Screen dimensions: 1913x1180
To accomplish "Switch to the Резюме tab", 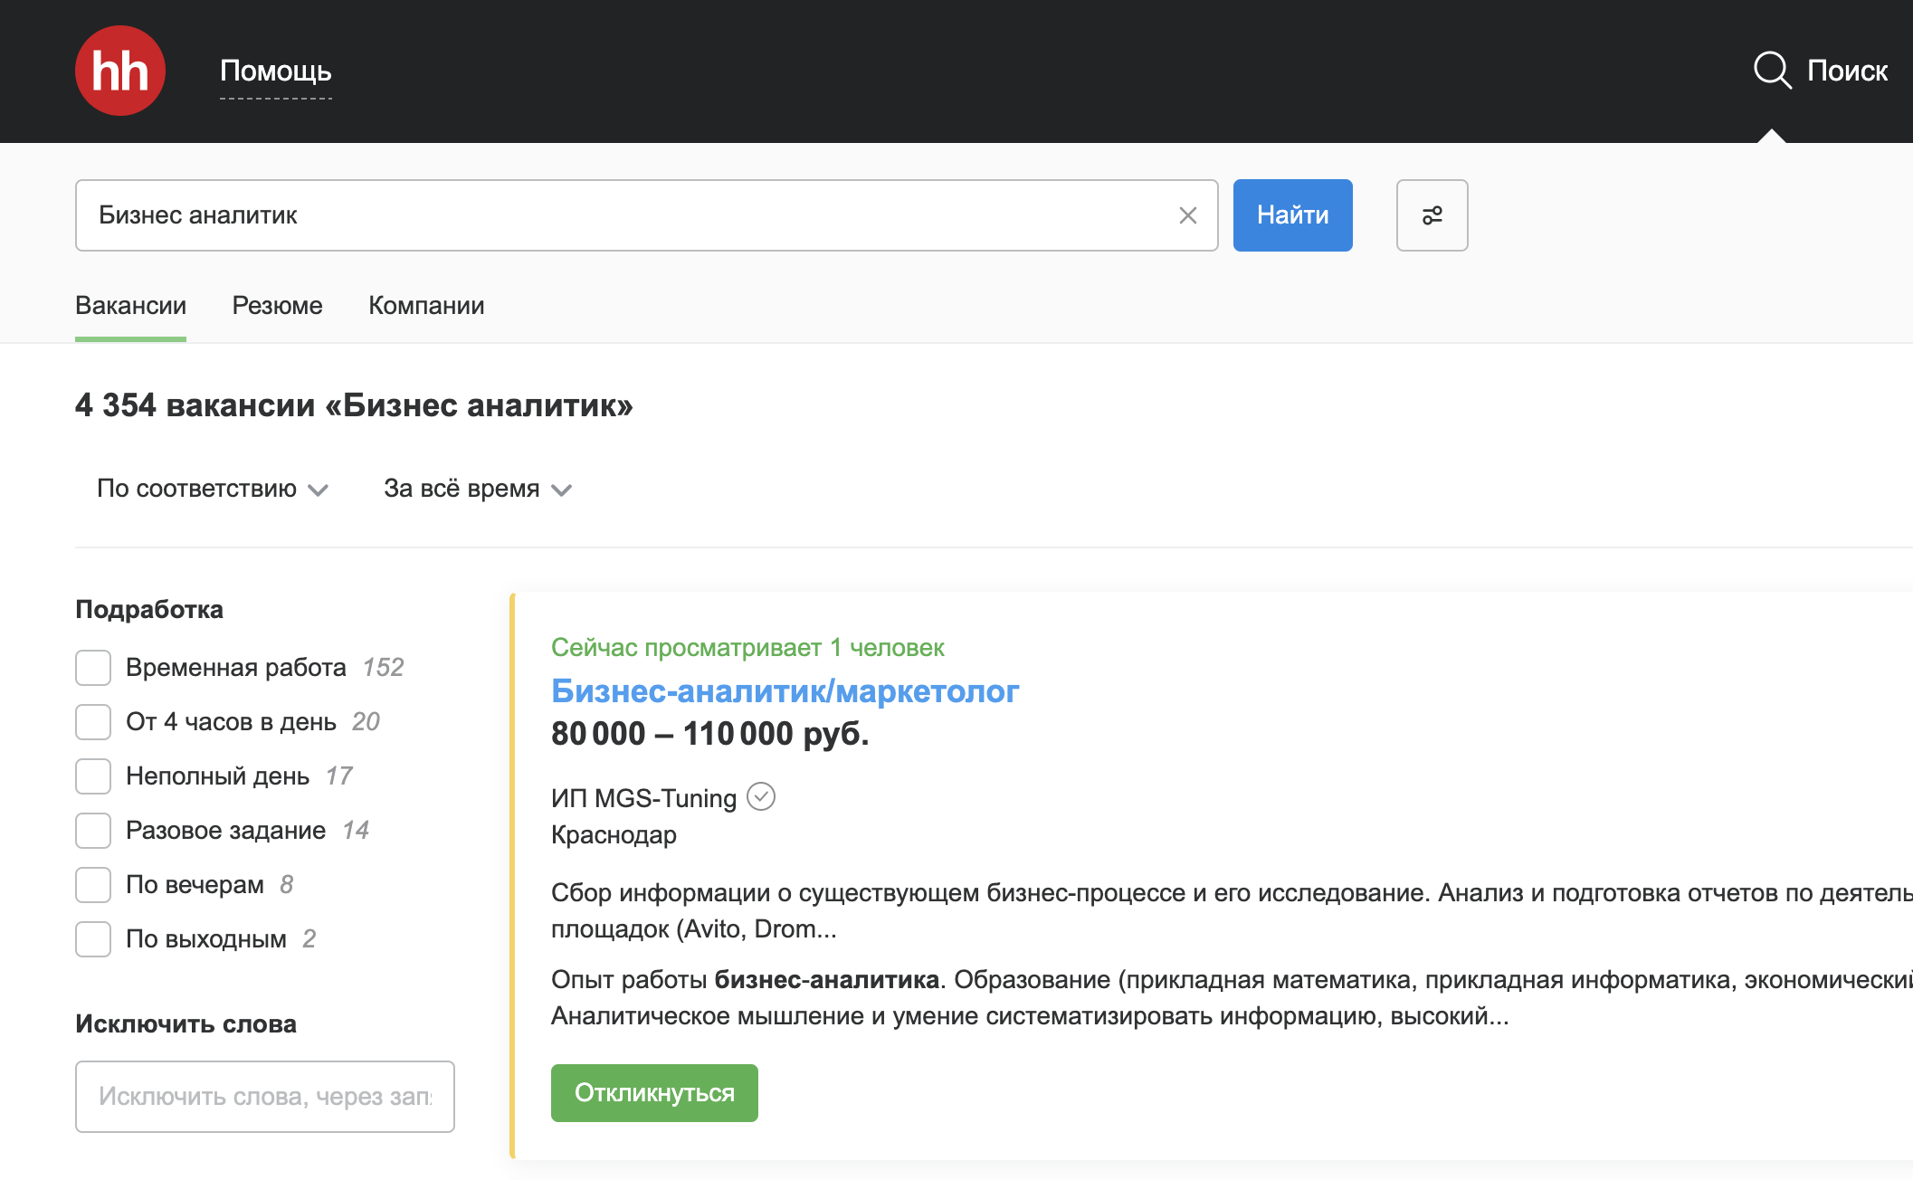I will (x=277, y=306).
